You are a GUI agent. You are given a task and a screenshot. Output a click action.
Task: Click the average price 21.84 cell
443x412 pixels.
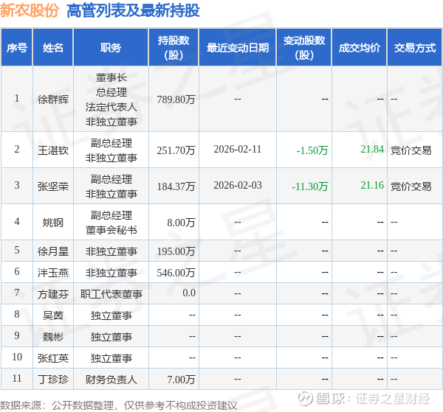pos(372,149)
